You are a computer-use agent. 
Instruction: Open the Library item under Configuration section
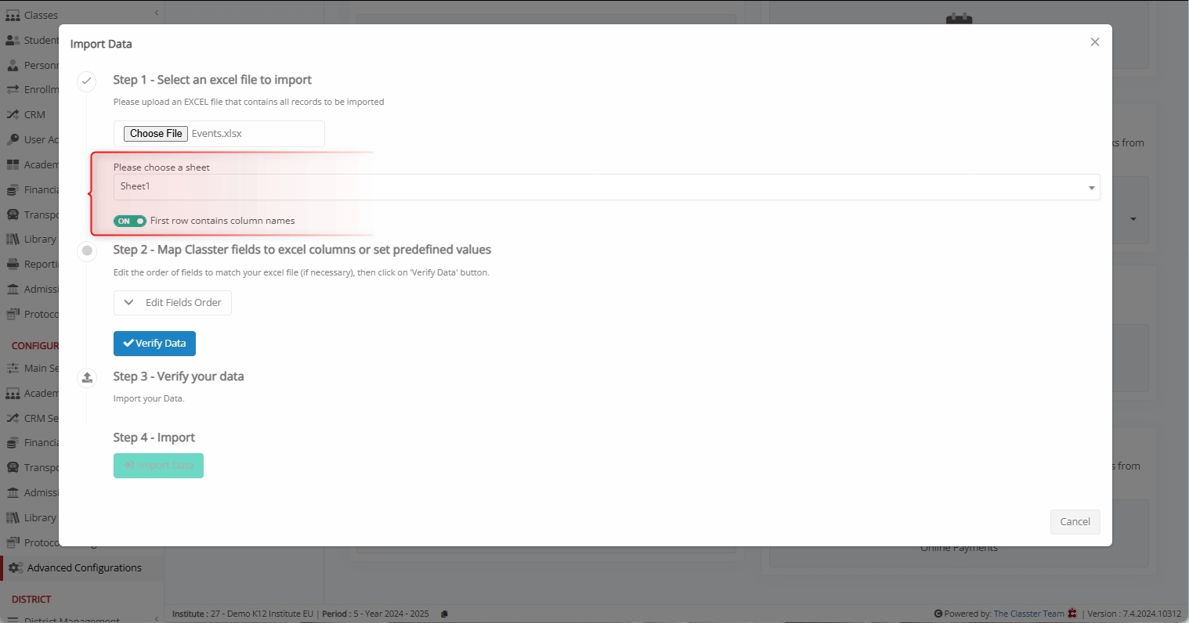coord(39,518)
